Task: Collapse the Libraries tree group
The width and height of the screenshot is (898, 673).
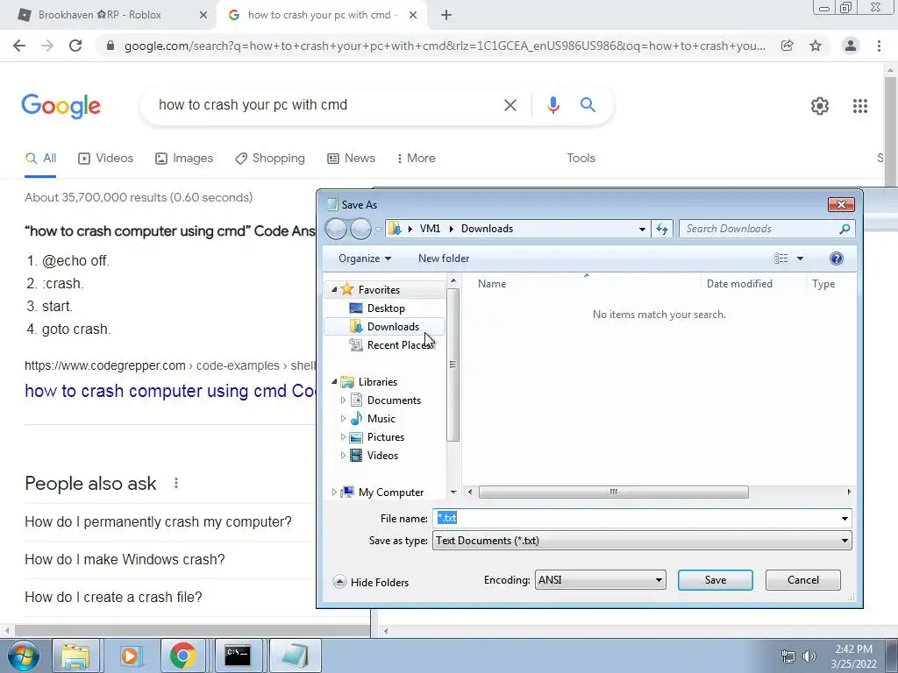Action: tap(334, 382)
